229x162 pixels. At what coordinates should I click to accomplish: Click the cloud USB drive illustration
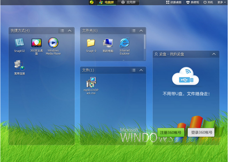pyautogui.click(x=186, y=76)
